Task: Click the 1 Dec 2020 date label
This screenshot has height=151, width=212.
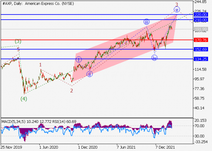Action: click(88, 147)
